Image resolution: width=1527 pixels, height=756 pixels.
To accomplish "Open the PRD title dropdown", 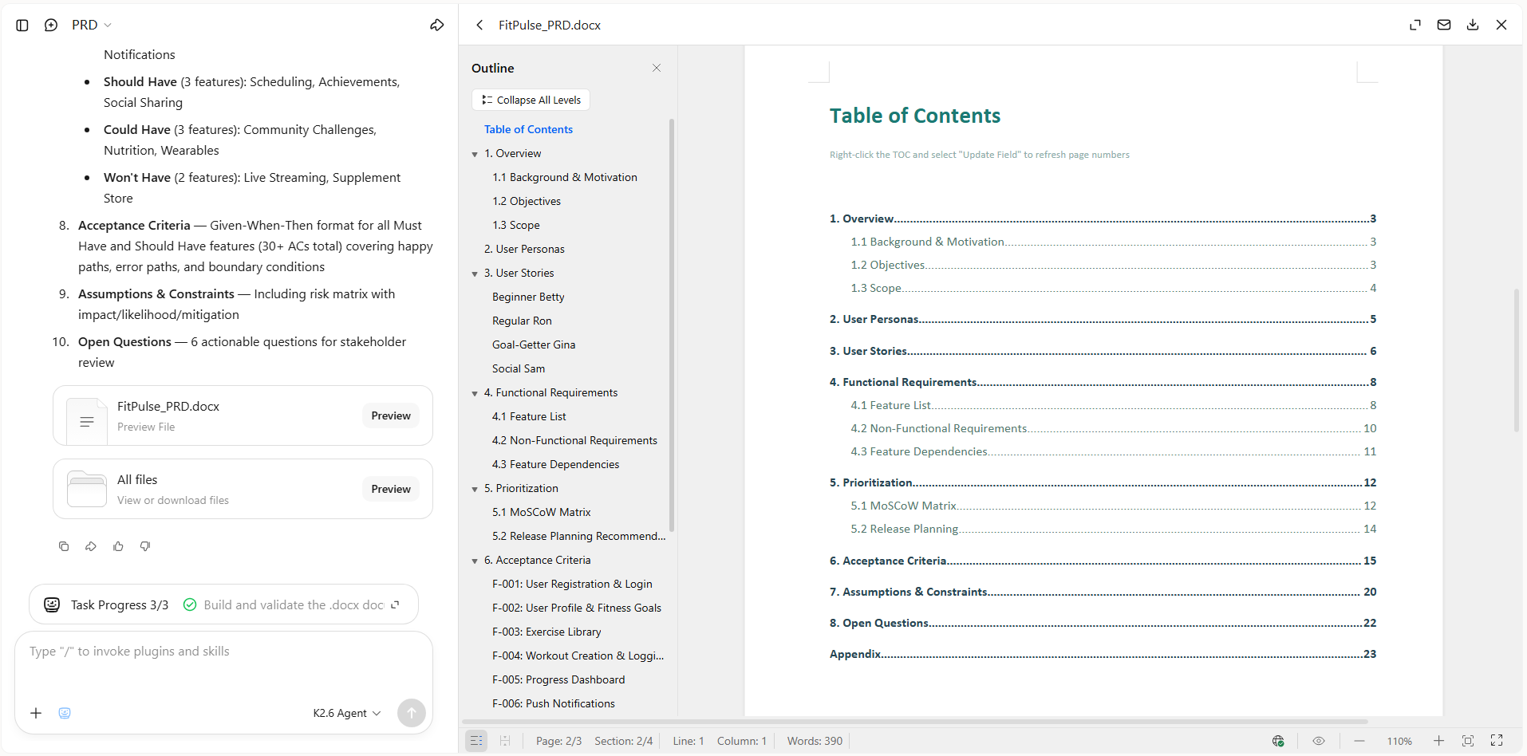I will (x=92, y=26).
